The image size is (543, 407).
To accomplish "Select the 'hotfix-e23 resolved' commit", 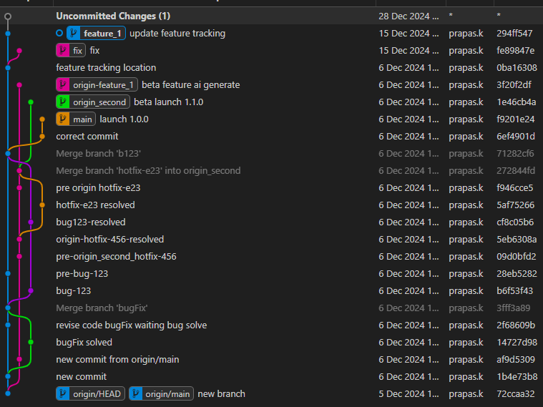I will coord(95,205).
